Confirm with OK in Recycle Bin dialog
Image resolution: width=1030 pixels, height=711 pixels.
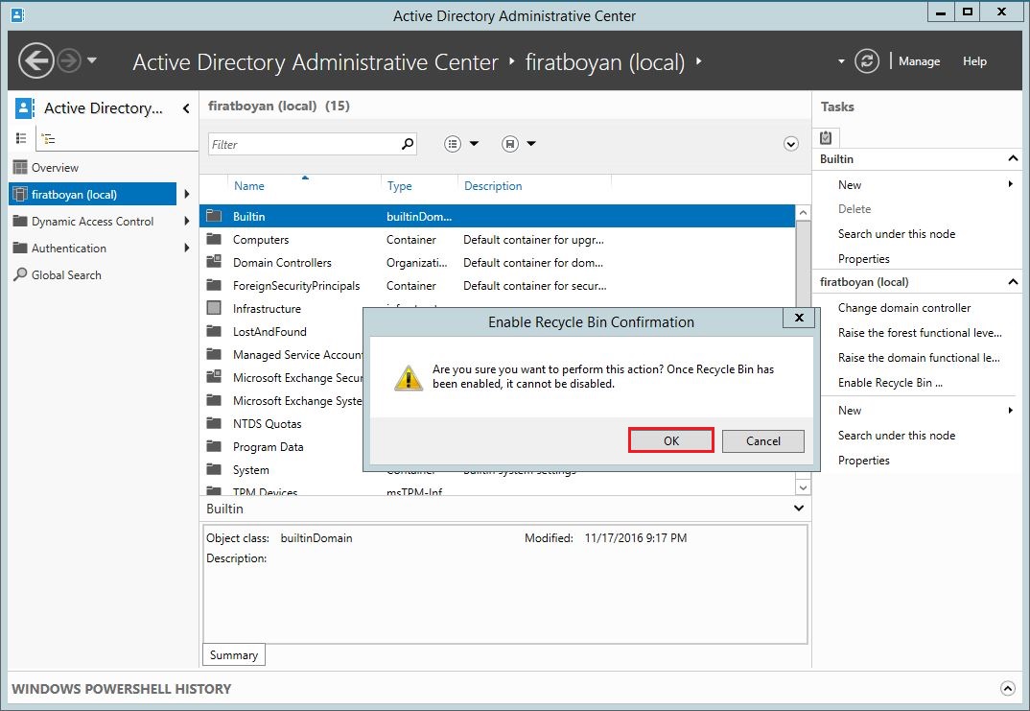(x=670, y=440)
